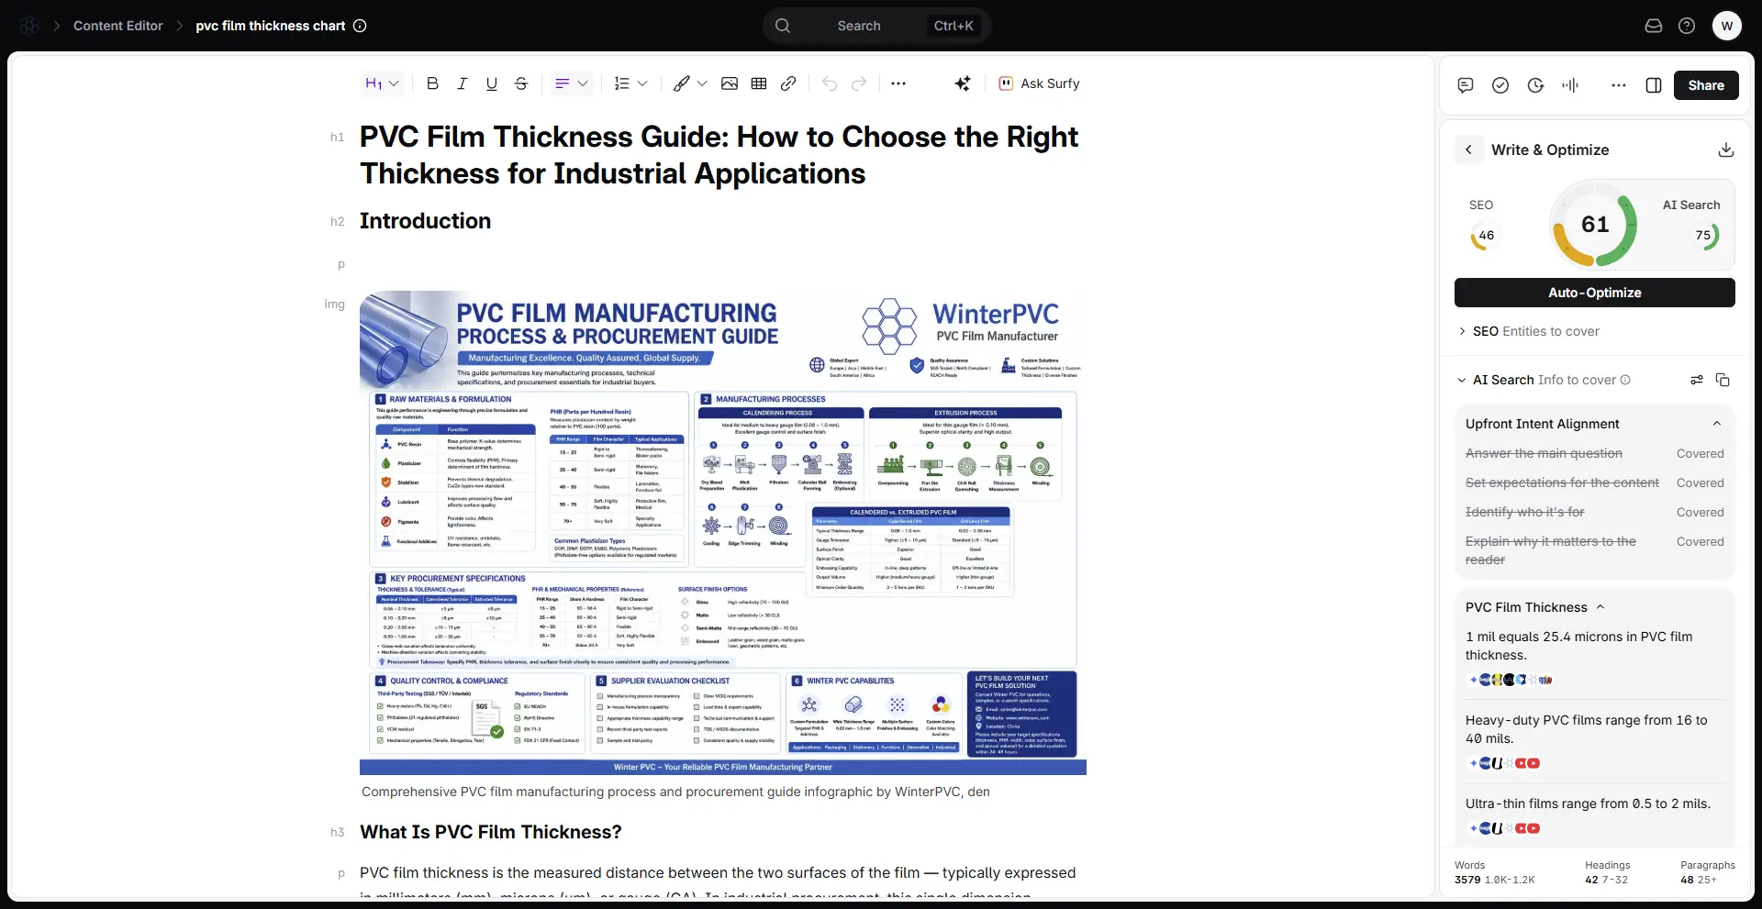Select the PVC film manufacturing infographic image
The width and height of the screenshot is (1762, 909).
(723, 533)
